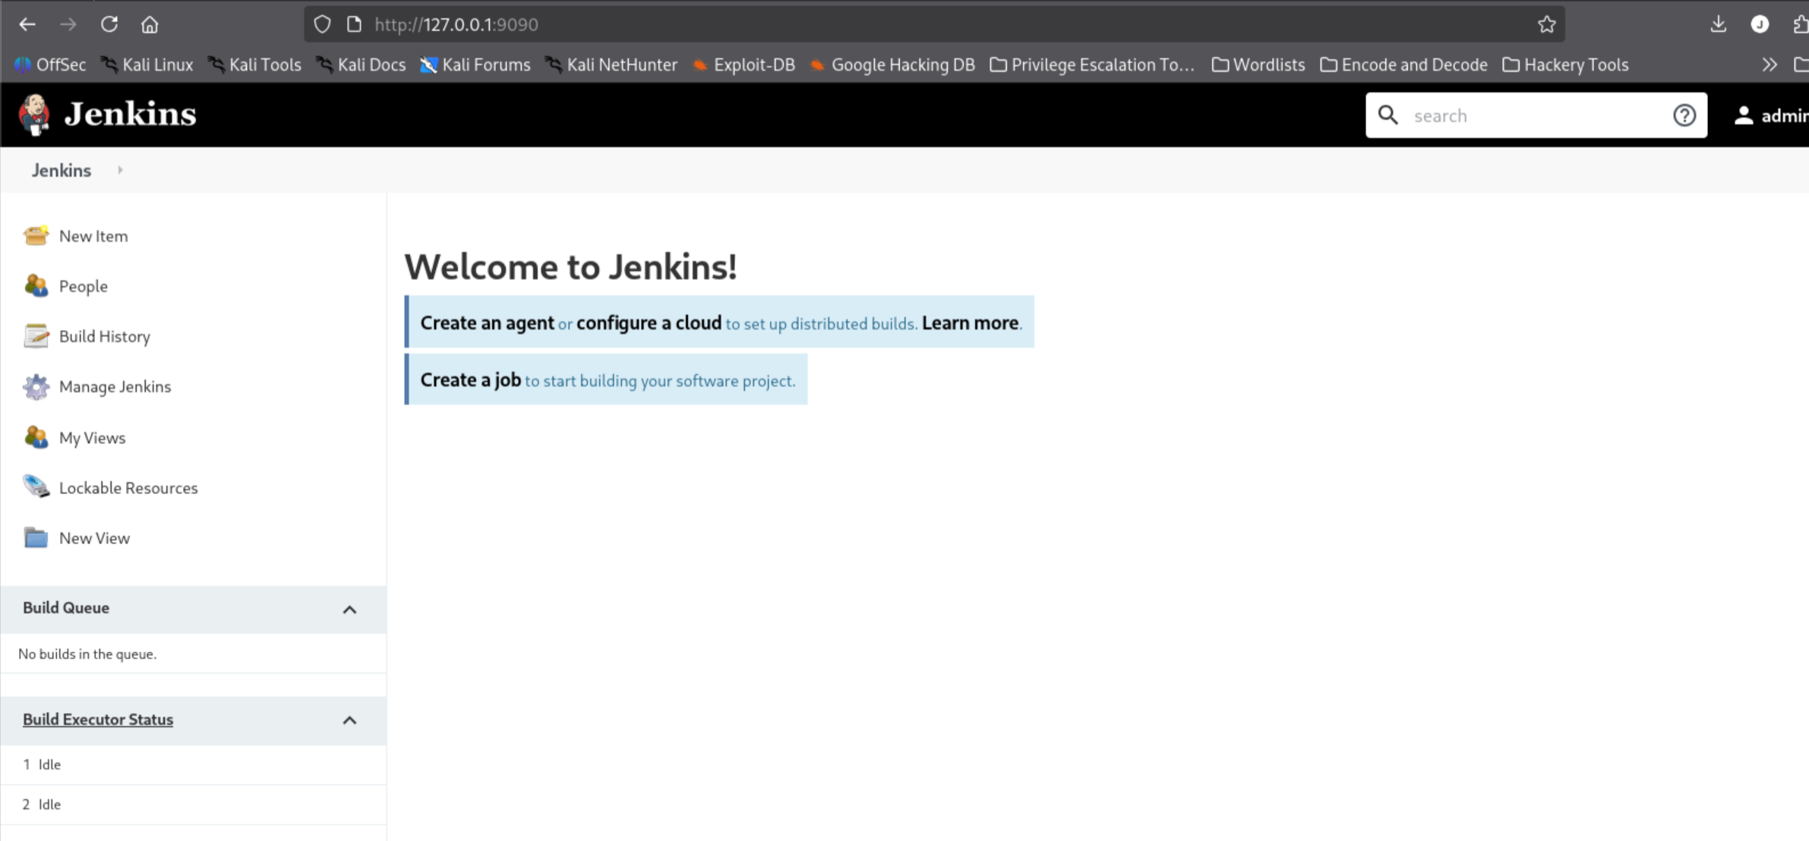Screen dimensions: 1809x841
Task: Open the New Item link
Action: 93,236
